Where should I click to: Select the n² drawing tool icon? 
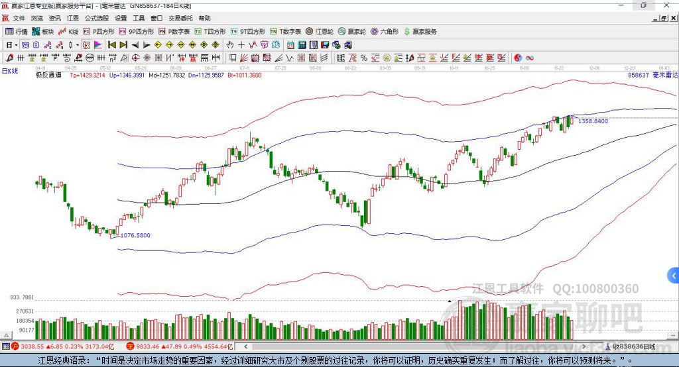tap(113, 58)
